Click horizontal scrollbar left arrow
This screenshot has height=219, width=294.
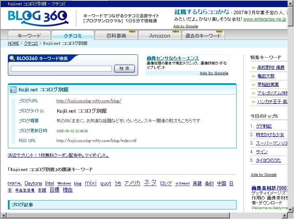click(4, 215)
